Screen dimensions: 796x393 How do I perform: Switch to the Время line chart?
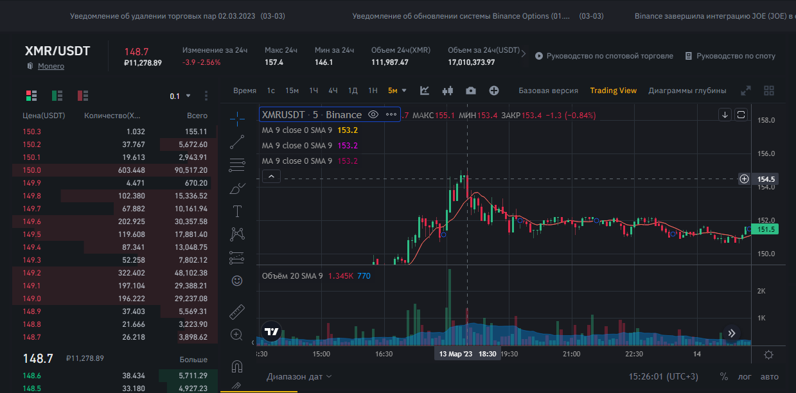pyautogui.click(x=245, y=91)
